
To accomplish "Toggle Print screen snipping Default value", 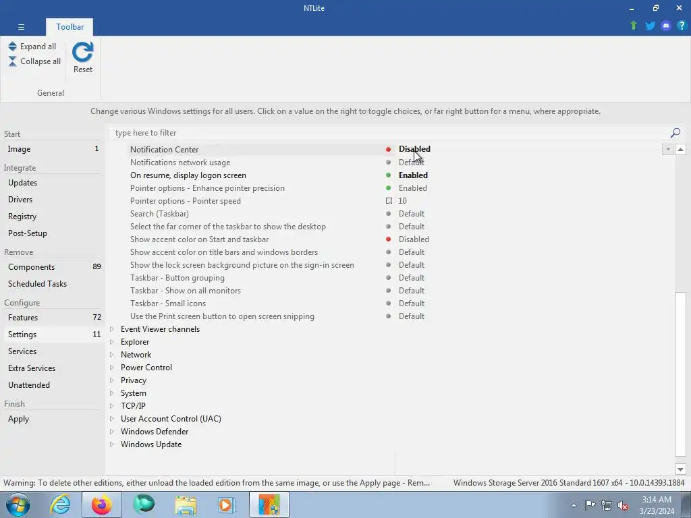I will pyautogui.click(x=411, y=316).
